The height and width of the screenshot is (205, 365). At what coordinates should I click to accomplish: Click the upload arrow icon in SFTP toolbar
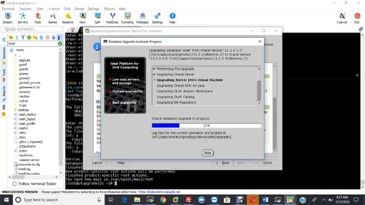tap(23, 38)
